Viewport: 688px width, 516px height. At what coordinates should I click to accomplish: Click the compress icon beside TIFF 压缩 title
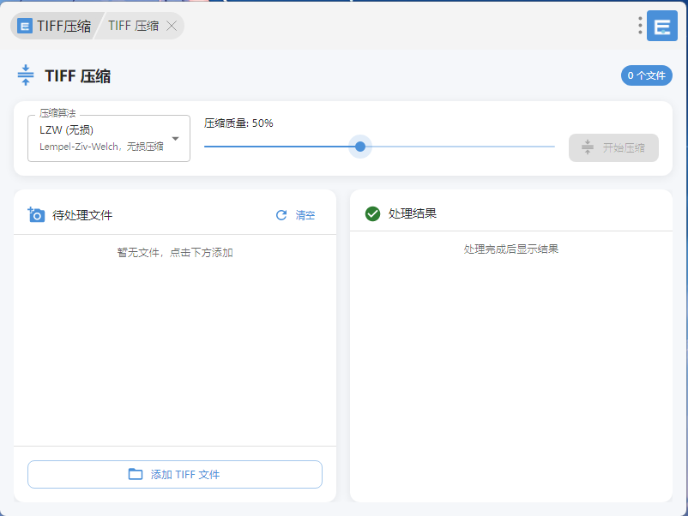tap(26, 75)
